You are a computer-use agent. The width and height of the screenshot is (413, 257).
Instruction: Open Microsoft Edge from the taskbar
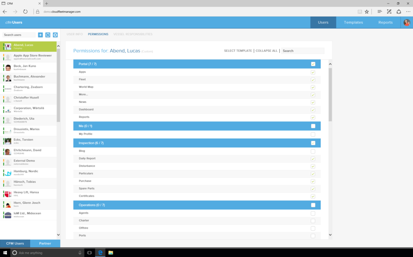click(100, 253)
